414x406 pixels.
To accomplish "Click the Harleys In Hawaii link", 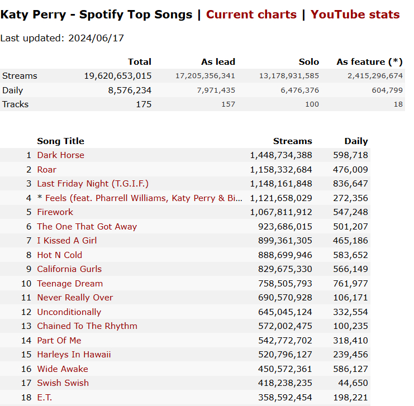I will coord(74,355).
